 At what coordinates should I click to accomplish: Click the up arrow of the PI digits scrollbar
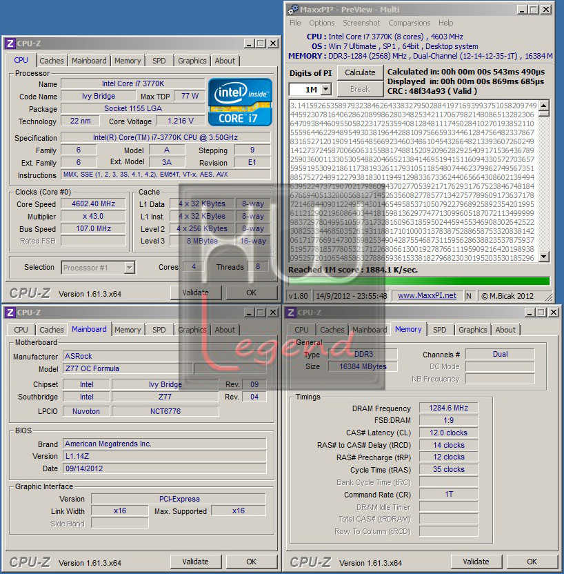pyautogui.click(x=544, y=106)
